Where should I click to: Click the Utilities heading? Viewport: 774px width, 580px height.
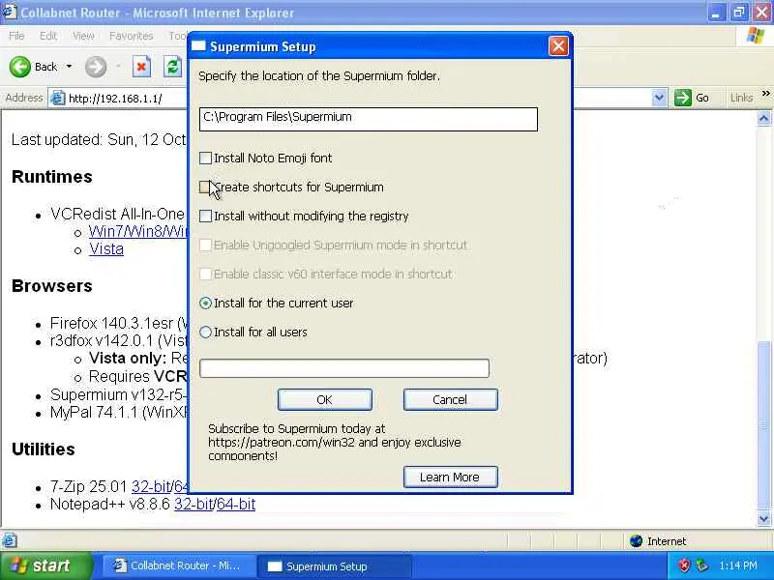(44, 449)
